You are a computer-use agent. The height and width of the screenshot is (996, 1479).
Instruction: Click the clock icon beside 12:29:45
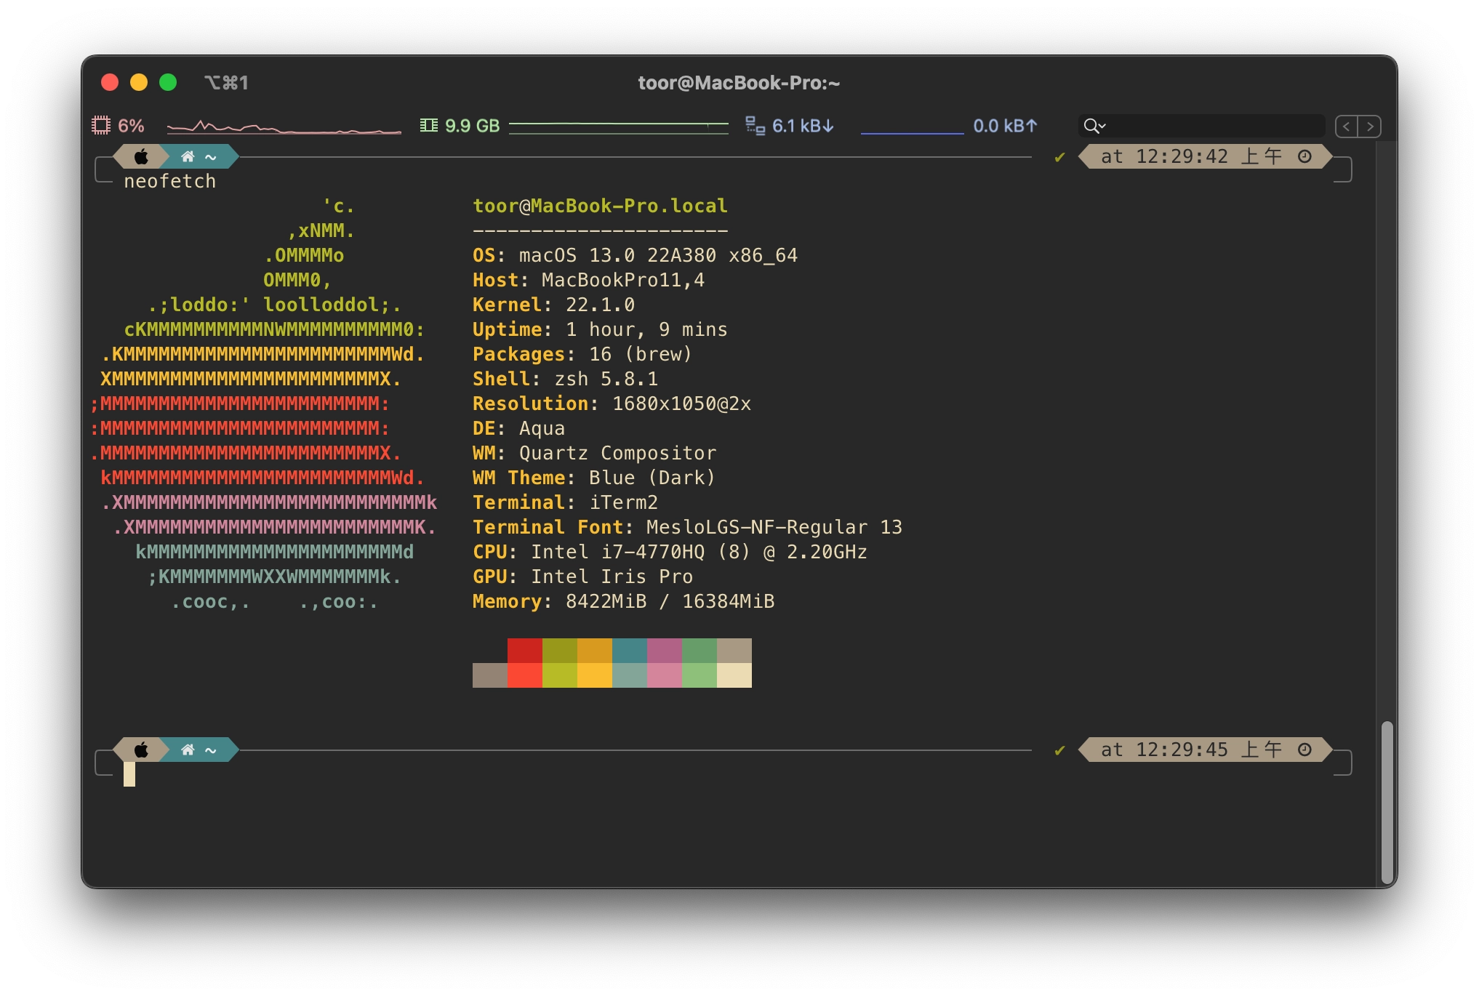1304,750
